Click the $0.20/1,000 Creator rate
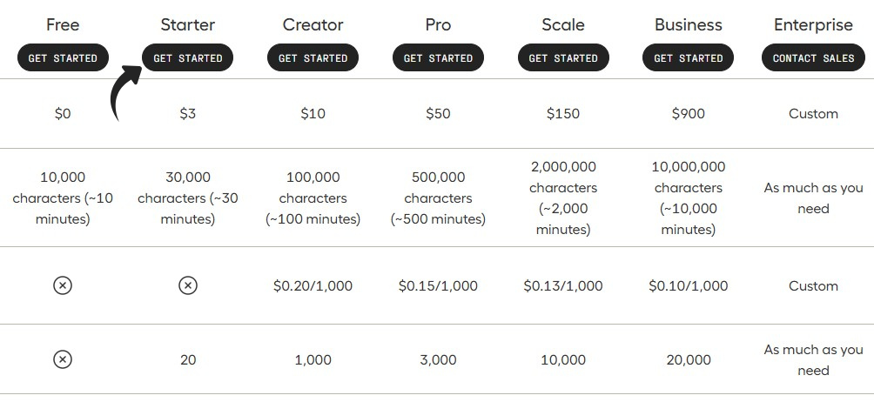 313,285
